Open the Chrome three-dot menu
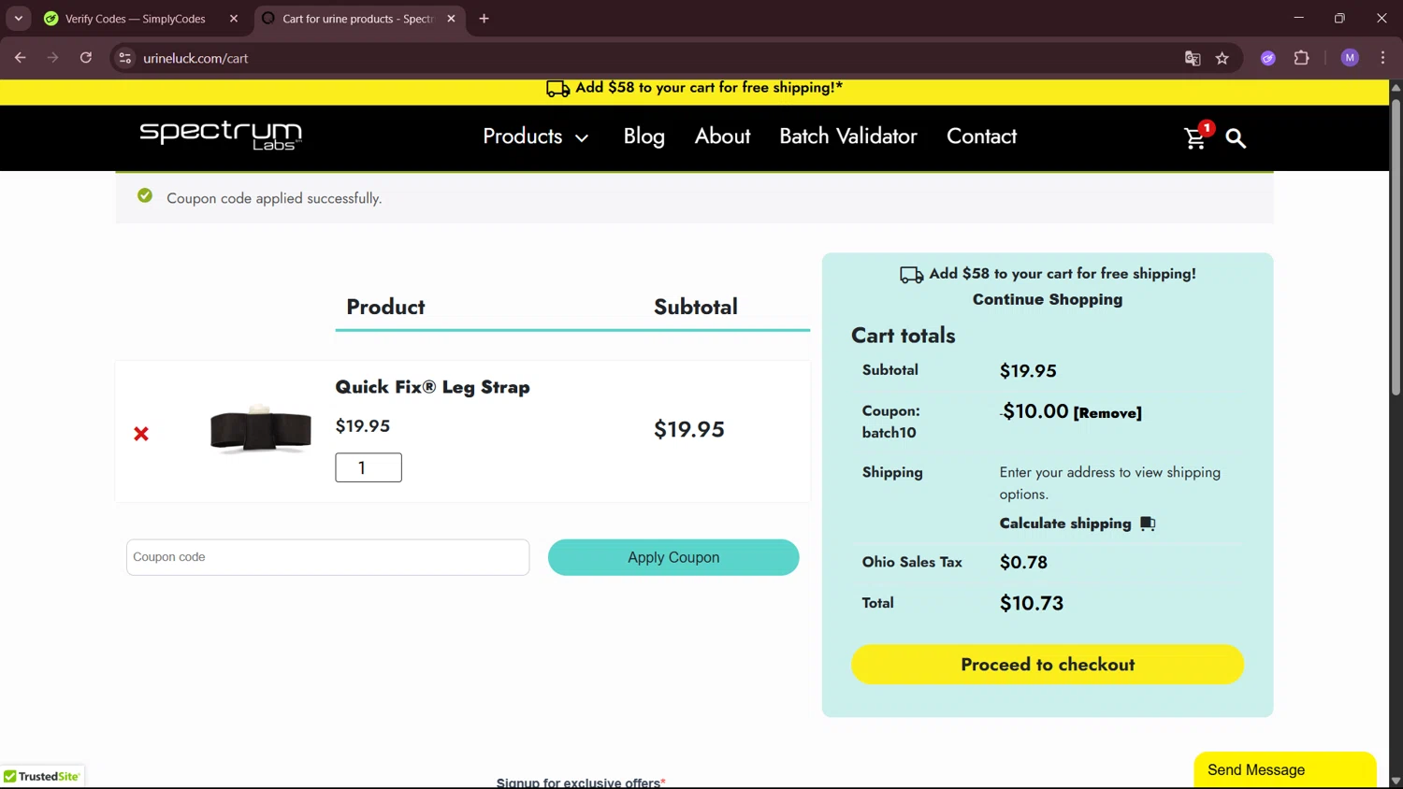 [1382, 58]
